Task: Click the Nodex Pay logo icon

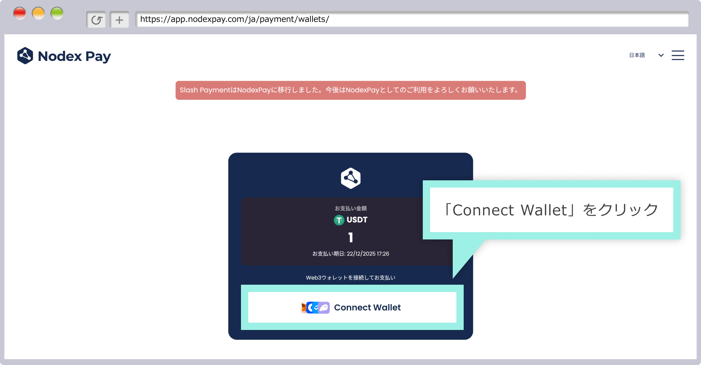Action: 26,55
